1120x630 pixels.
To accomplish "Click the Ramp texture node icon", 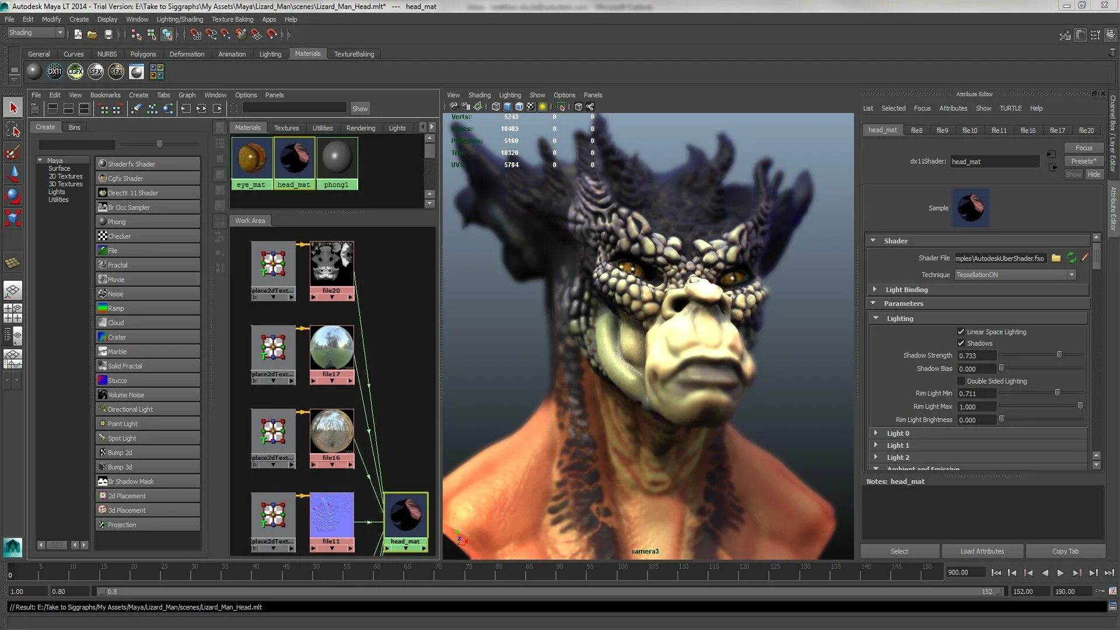I will click(x=103, y=309).
